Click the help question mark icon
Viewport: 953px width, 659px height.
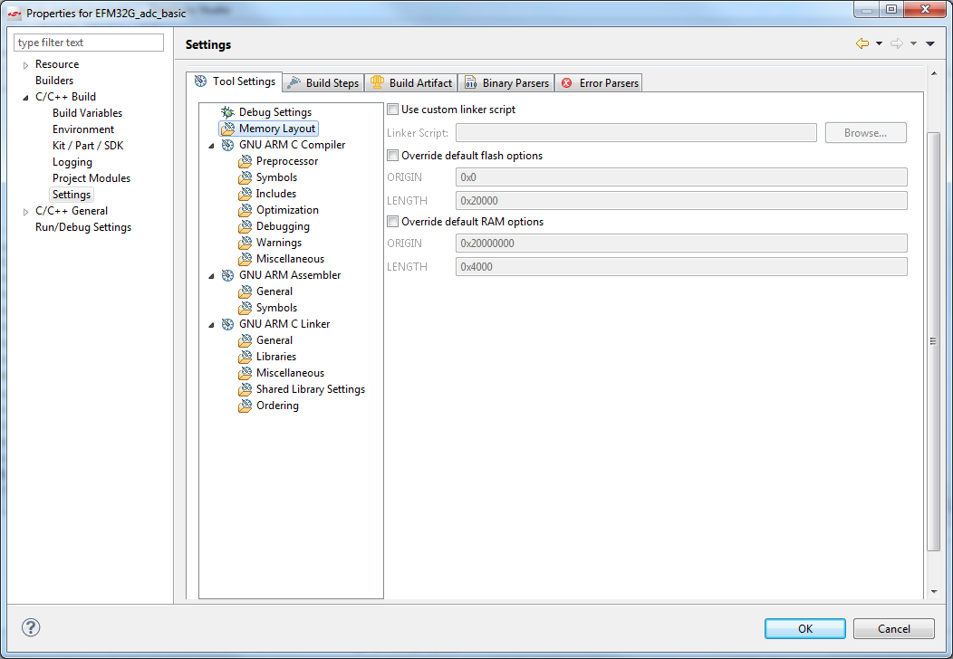[30, 626]
